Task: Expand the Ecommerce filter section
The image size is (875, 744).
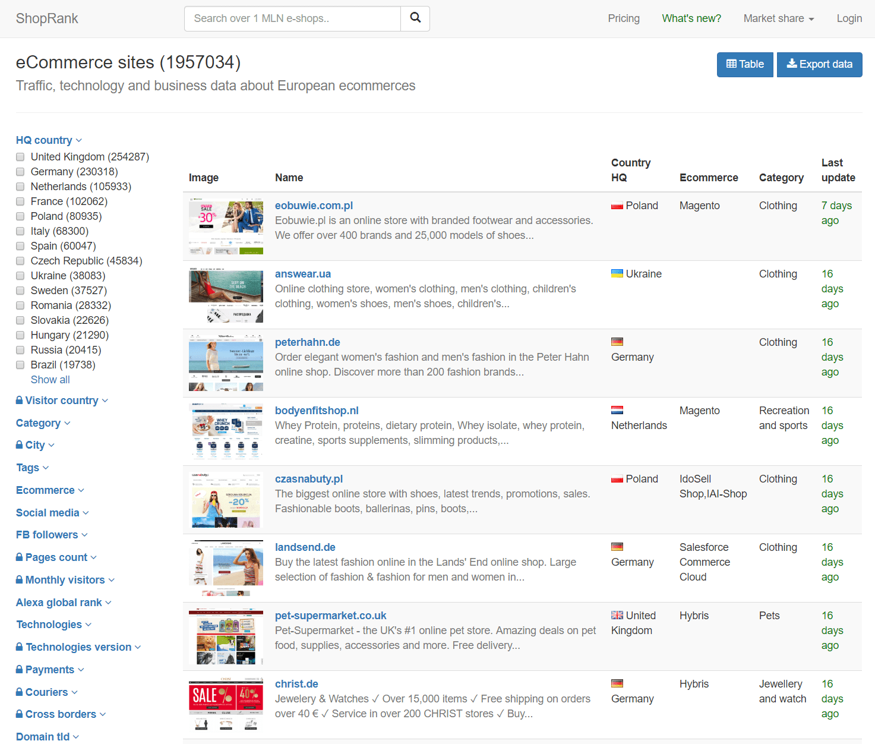Action: [50, 490]
